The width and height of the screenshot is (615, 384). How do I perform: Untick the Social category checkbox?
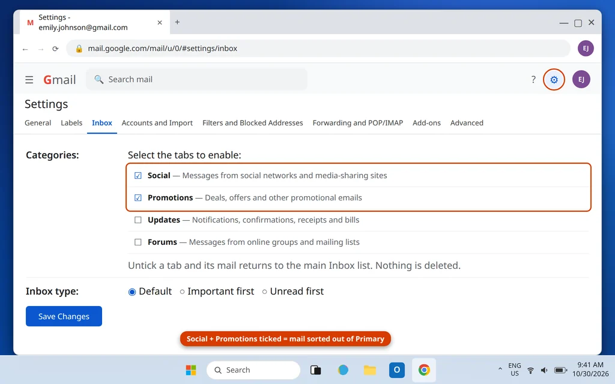[138, 176]
